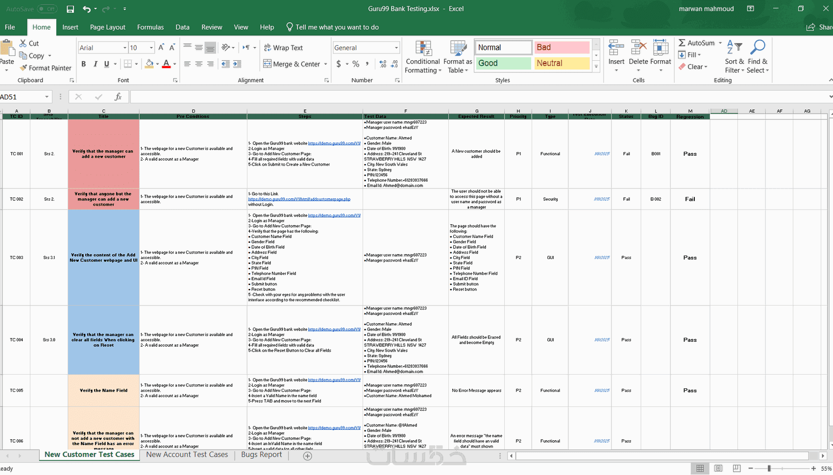
Task: Toggle bold formatting
Action: (83, 64)
